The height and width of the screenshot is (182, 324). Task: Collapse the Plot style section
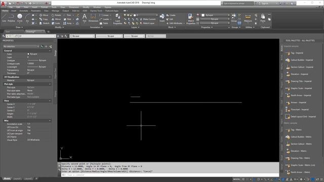pos(50,84)
